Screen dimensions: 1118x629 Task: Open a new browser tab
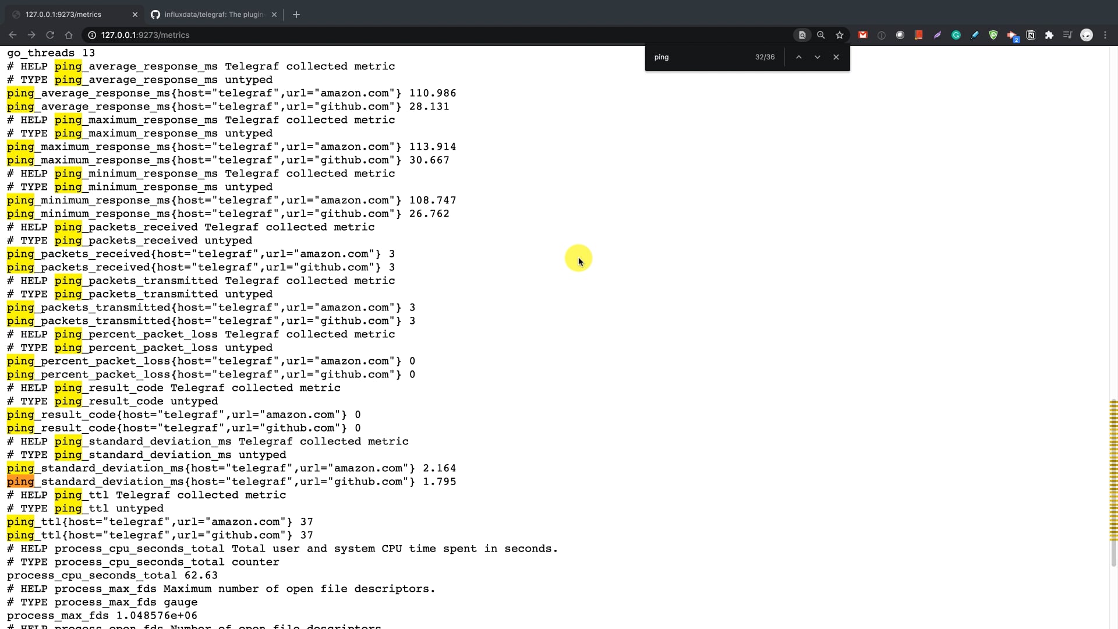(x=296, y=15)
